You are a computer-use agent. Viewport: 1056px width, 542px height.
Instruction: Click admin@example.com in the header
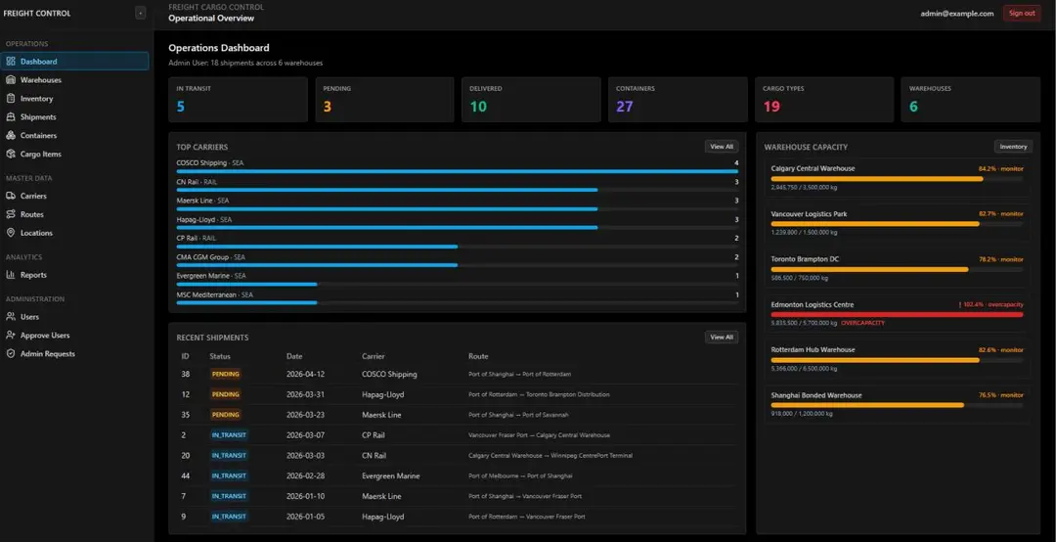click(957, 14)
